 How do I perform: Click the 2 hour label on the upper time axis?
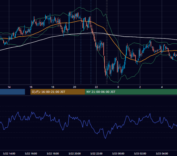[x=140, y=87]
